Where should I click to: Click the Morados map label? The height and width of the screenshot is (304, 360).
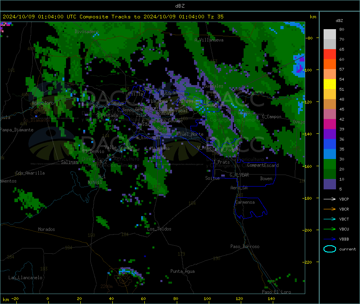tap(46, 229)
